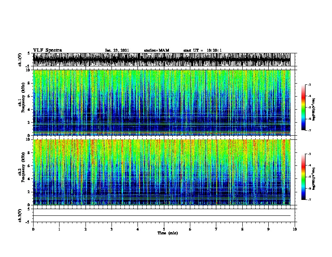This screenshot has height=257, width=332.
Task: Click the '-3' label on ch.2 colorbar
Action: click(309, 154)
